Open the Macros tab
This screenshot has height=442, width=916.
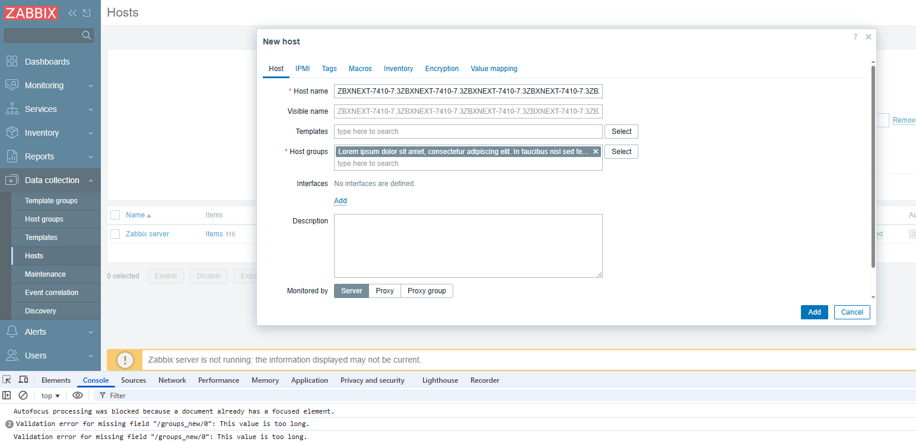pos(360,69)
